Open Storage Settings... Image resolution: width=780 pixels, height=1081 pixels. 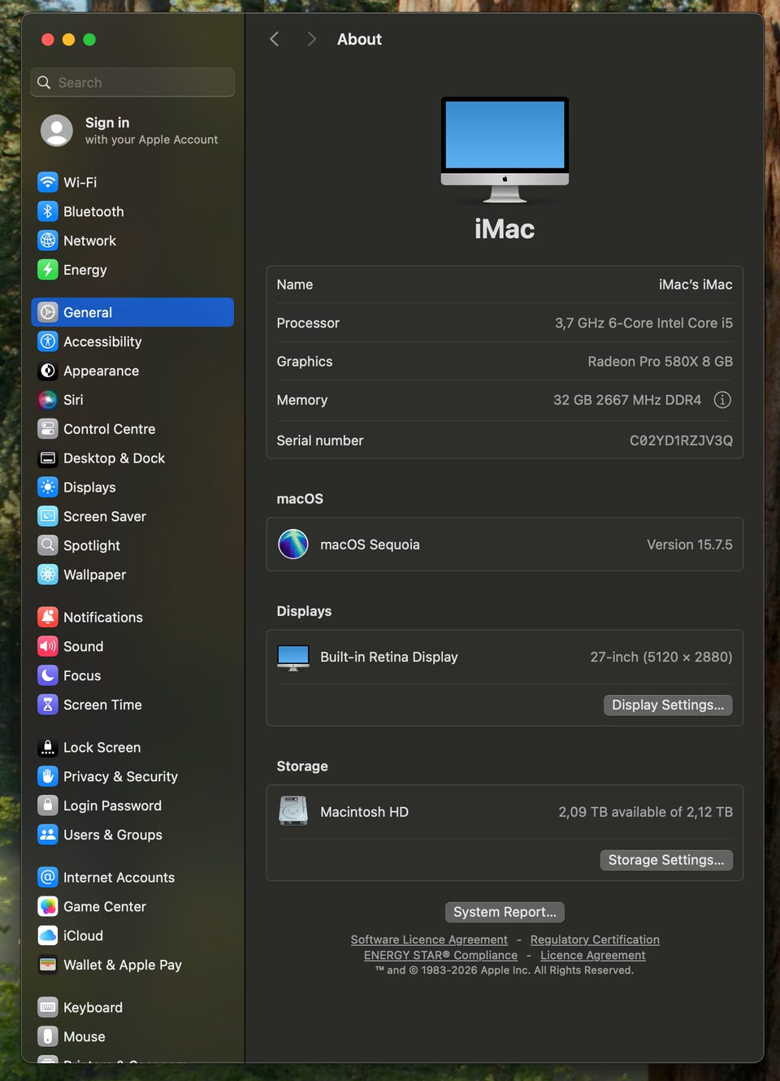tap(666, 860)
